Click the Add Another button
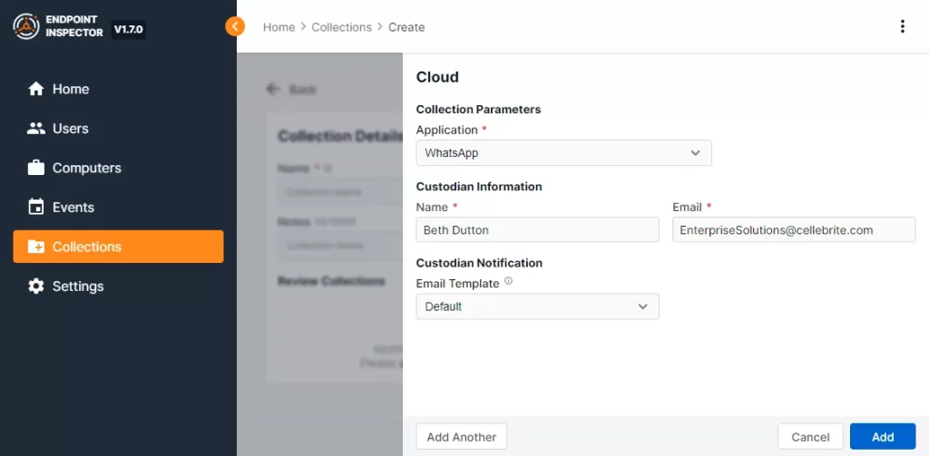The image size is (929, 456). [461, 437]
